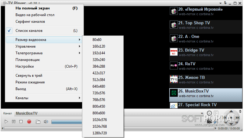Open the TV program list icon

click(216, 113)
